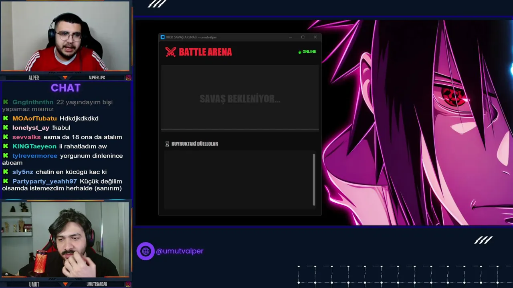The width and height of the screenshot is (513, 288).
Task: Click the Kick badge beside sevvalks
Action: [x=6, y=137]
